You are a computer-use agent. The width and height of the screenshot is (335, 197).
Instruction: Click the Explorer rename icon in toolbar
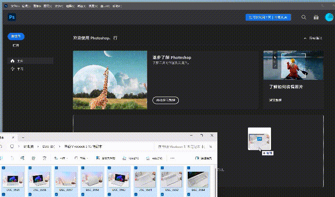23,158
